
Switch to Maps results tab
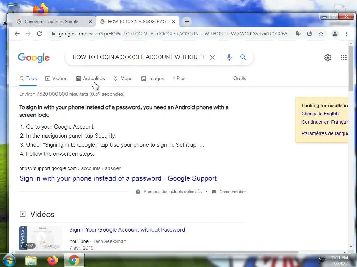click(123, 79)
